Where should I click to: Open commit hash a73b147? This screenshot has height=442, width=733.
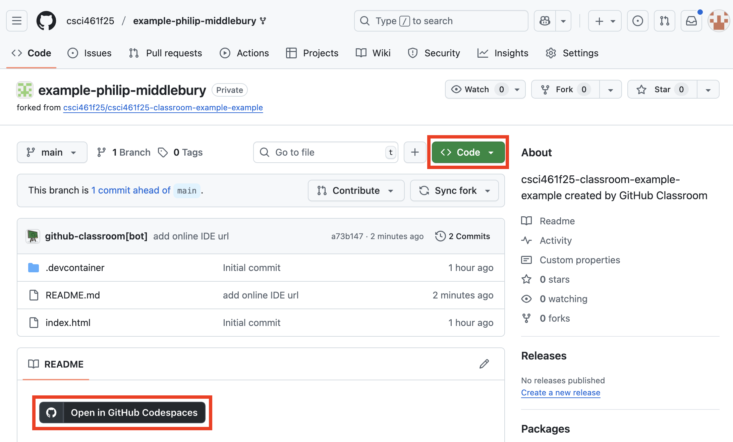[x=347, y=236]
